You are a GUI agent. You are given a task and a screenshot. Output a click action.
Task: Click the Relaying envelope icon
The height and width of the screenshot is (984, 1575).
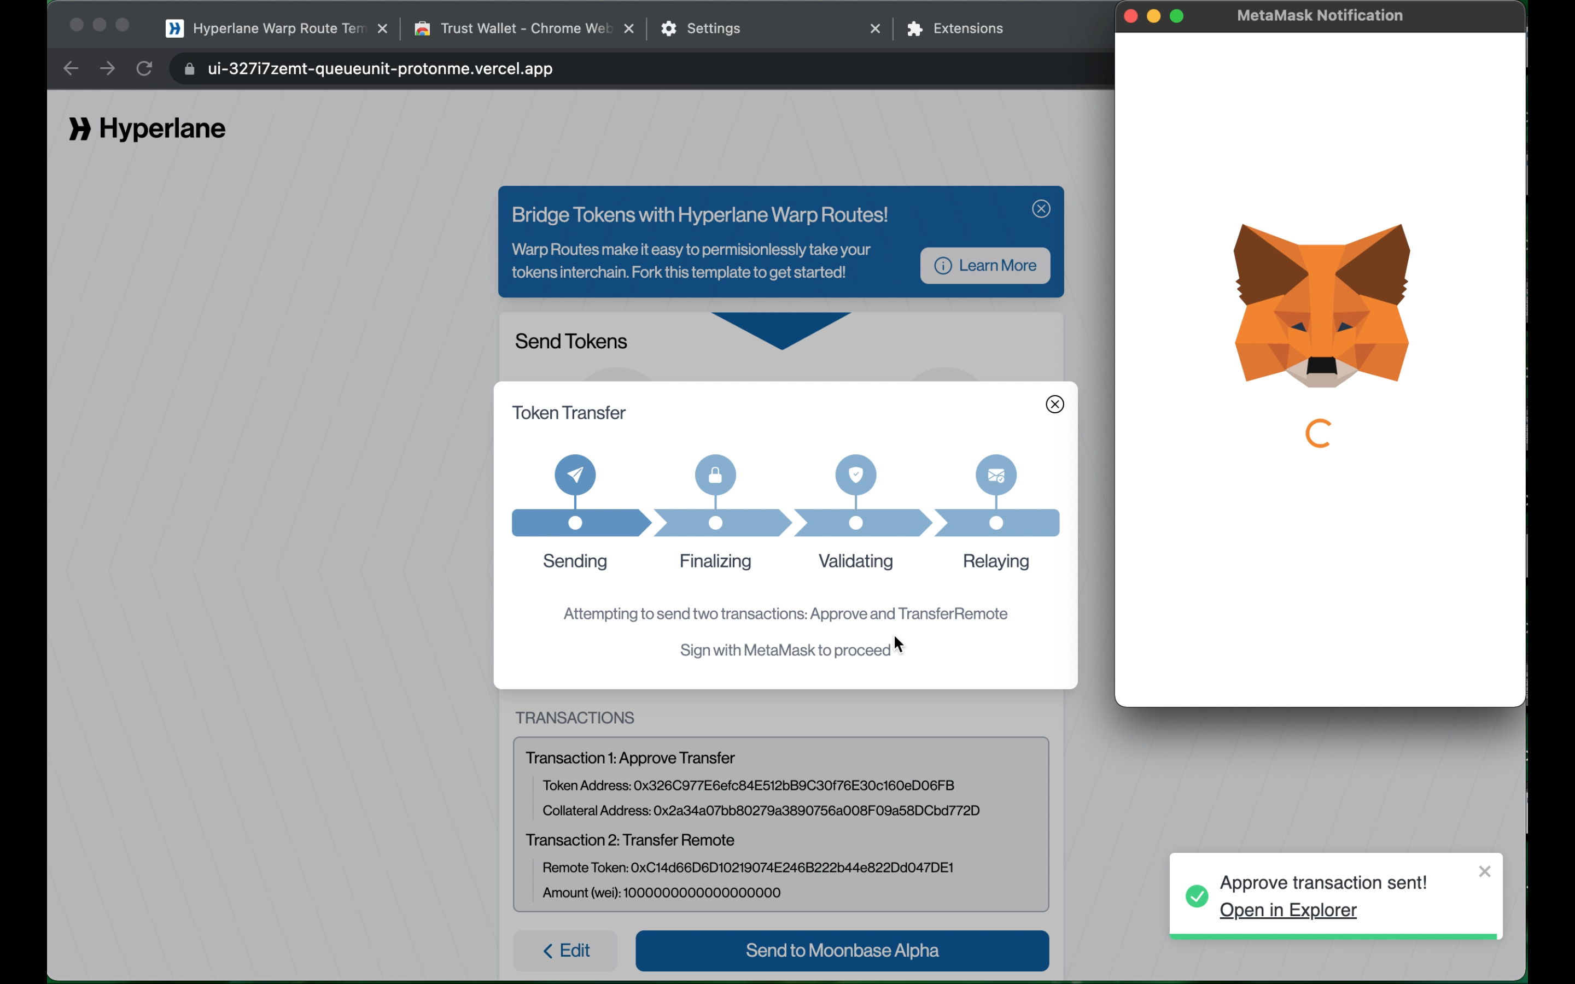996,475
